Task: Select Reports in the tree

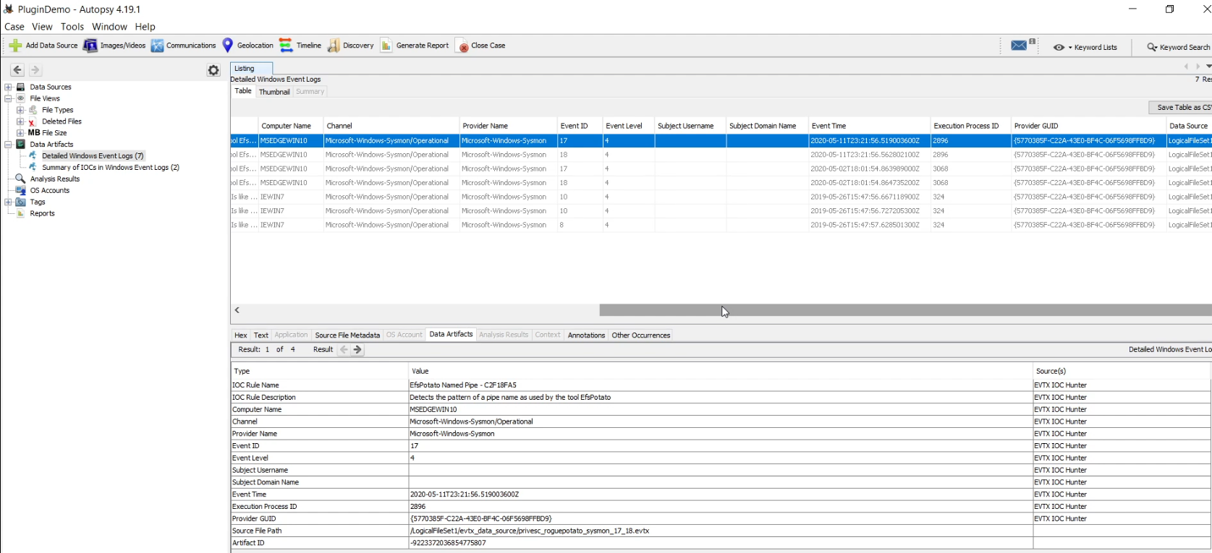Action: [42, 214]
